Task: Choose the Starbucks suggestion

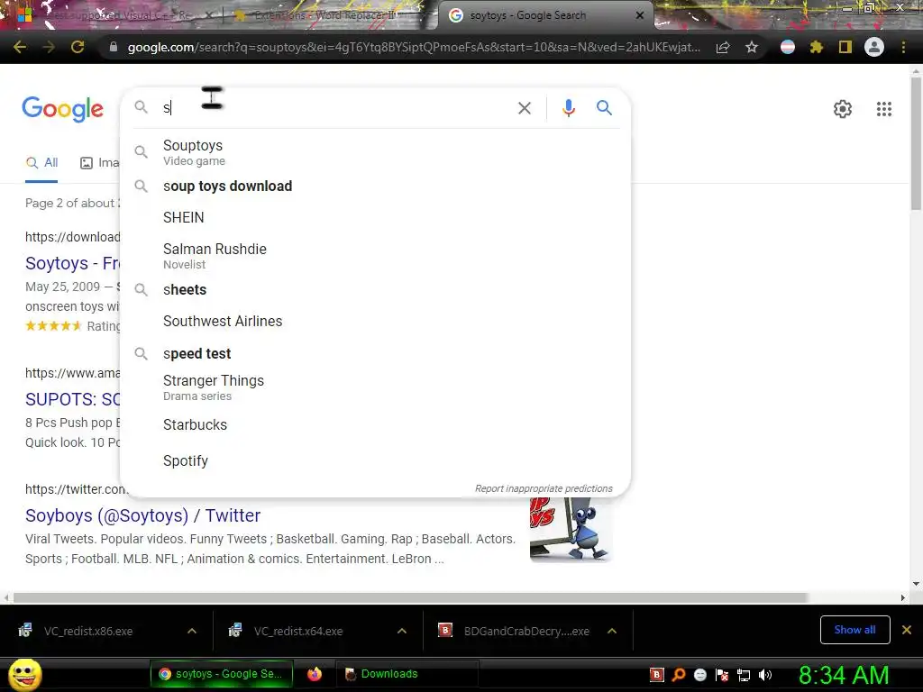Action: click(x=375, y=425)
